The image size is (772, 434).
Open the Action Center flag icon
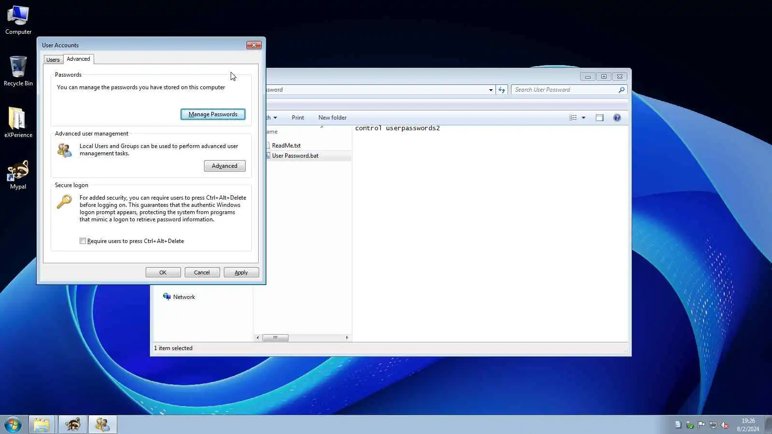702,425
